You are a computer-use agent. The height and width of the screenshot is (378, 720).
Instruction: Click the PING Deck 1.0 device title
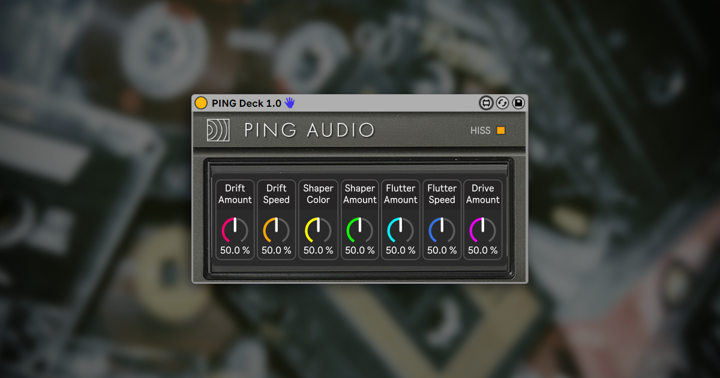click(246, 103)
